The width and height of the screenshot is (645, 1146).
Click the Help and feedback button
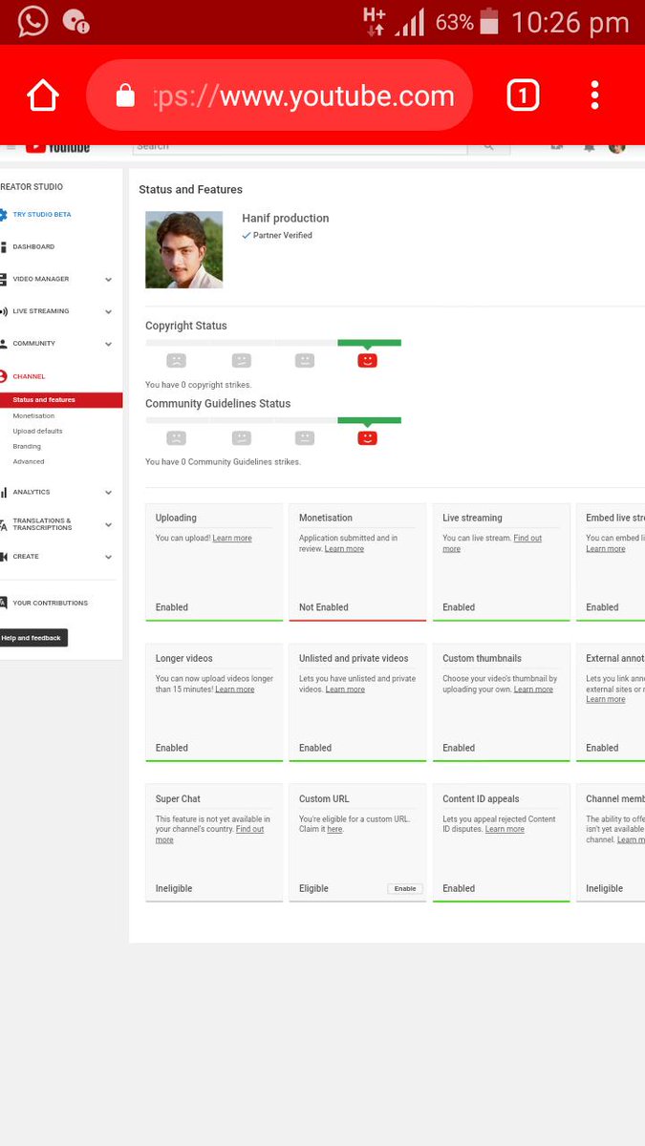(32, 637)
